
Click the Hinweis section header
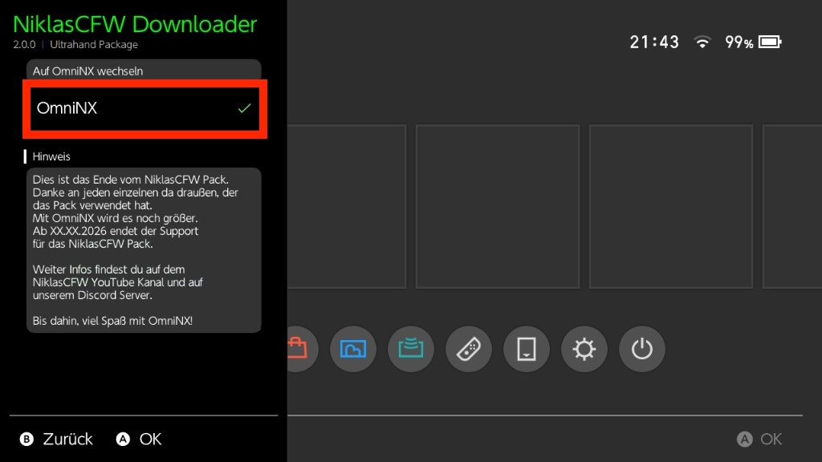point(51,156)
